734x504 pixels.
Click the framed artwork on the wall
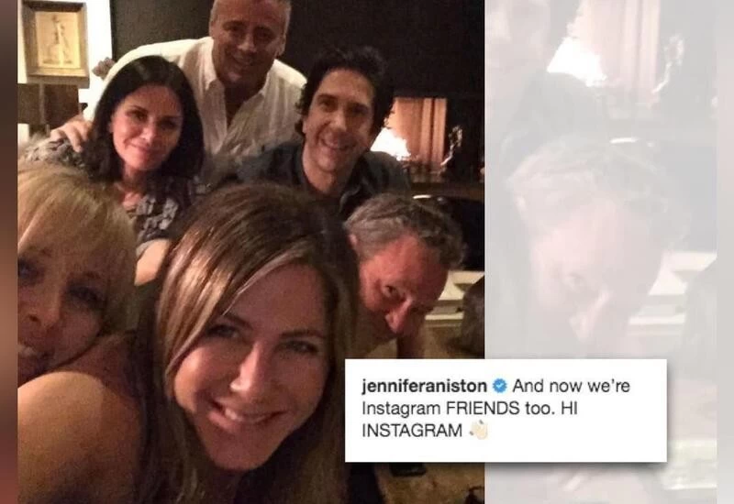point(55,39)
